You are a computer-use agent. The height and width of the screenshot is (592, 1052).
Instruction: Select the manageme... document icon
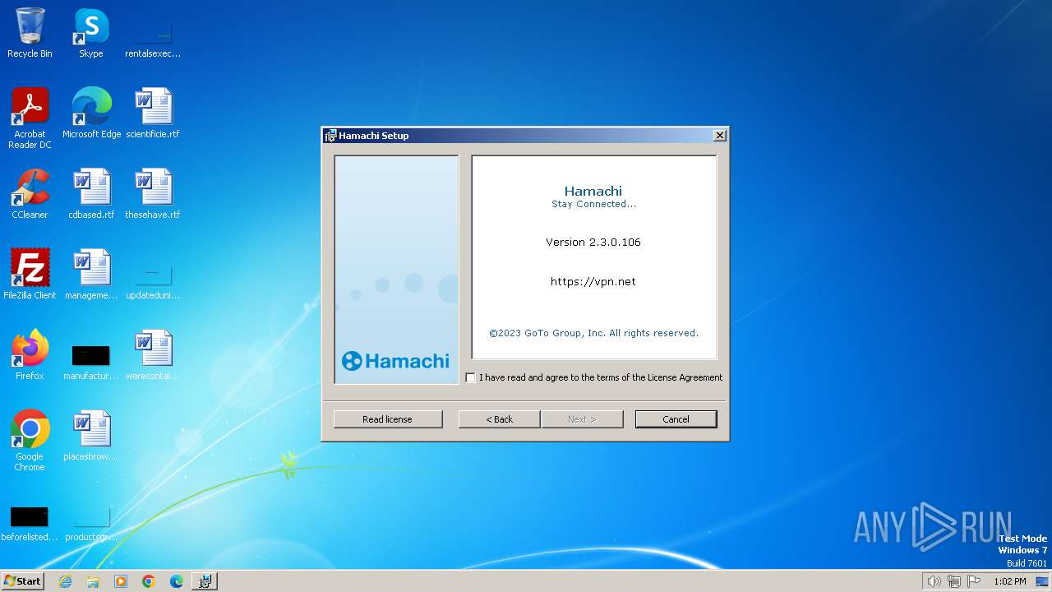[x=91, y=275]
